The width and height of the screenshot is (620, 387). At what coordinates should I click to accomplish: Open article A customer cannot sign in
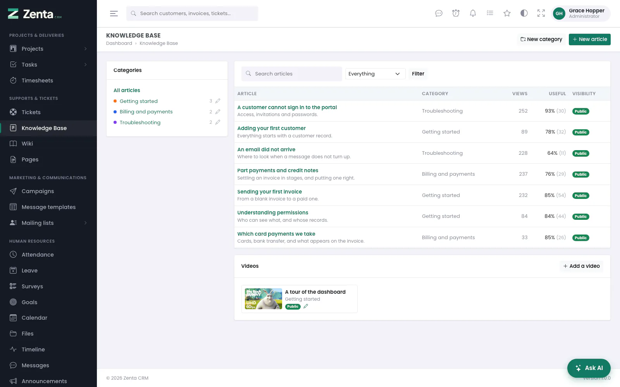coord(287,107)
